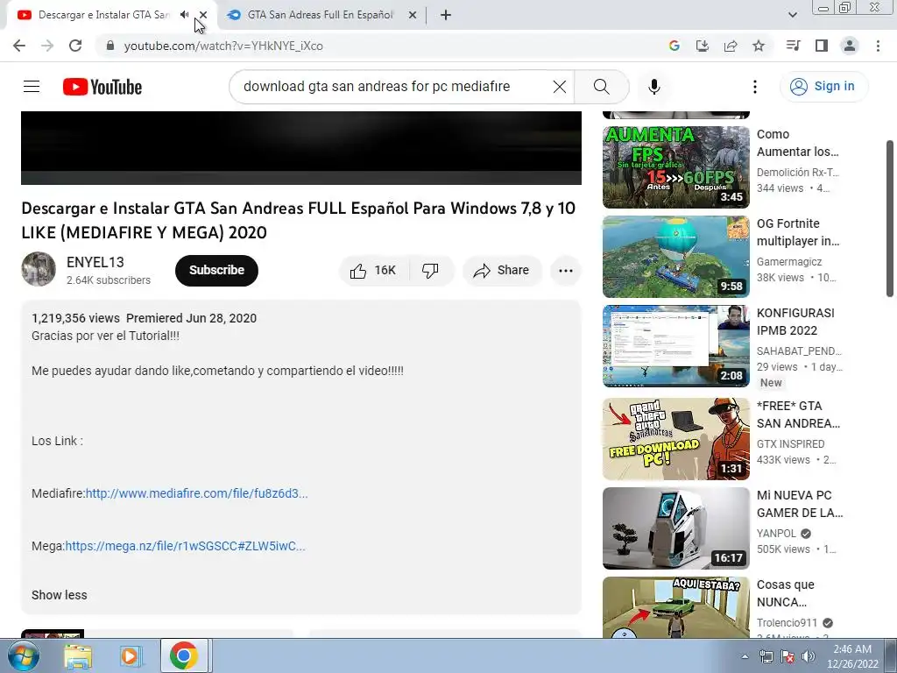This screenshot has width=897, height=673.
Task: Open Action Center flag icon
Action: (x=788, y=656)
